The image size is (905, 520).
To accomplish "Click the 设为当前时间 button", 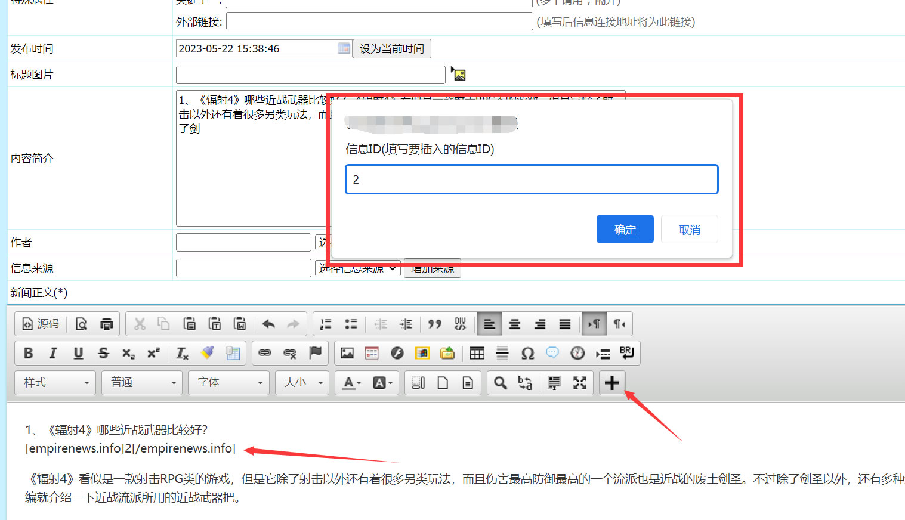I will (x=391, y=48).
